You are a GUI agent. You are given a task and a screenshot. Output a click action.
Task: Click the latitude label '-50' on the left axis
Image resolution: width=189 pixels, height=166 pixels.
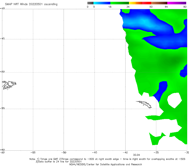tap(2, 72)
